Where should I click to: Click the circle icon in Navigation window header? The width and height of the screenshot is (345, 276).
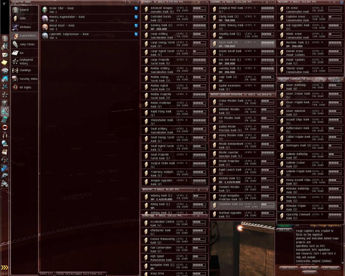(x=199, y=216)
